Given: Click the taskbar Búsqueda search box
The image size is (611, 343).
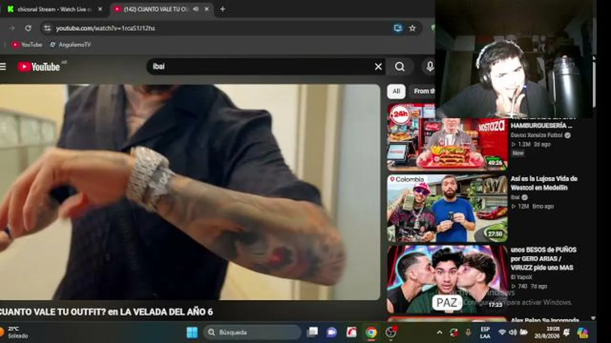Looking at the screenshot, I should pyautogui.click(x=252, y=332).
